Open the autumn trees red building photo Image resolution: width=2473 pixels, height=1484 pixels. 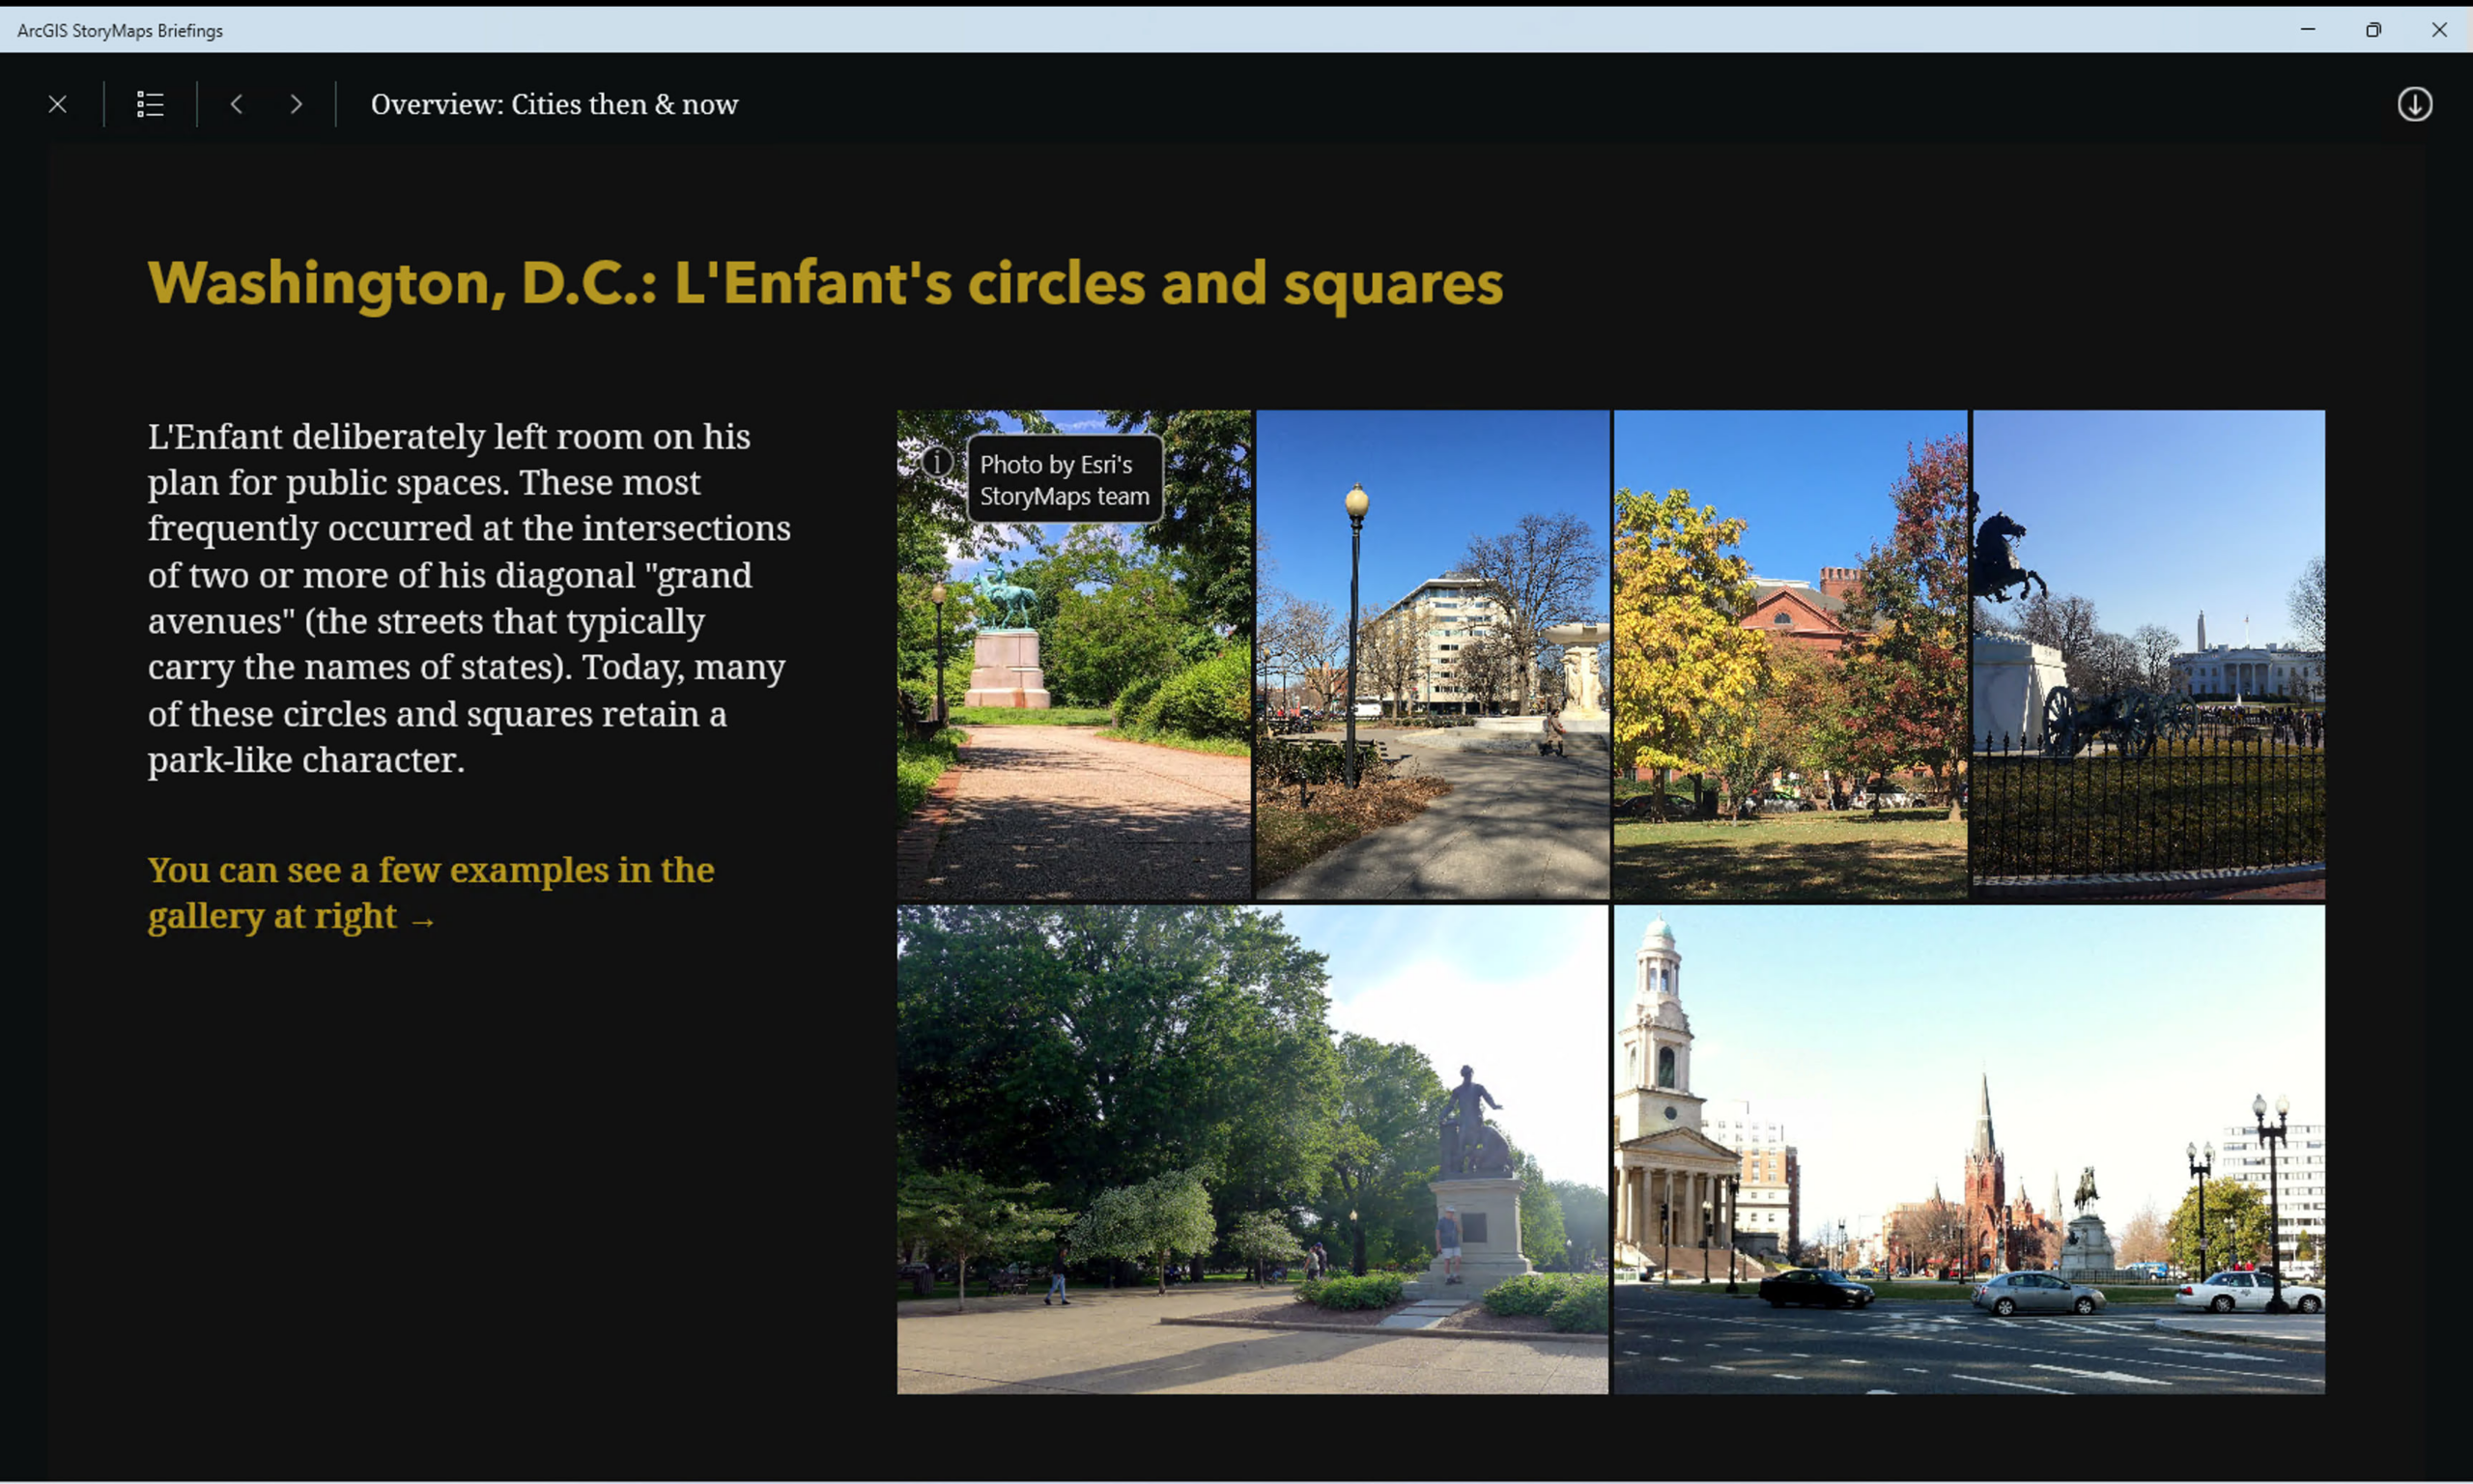click(x=1789, y=655)
